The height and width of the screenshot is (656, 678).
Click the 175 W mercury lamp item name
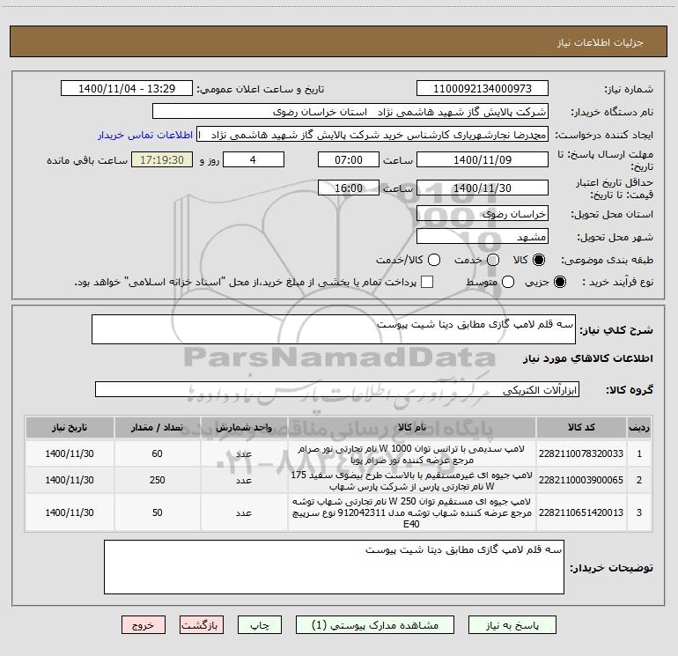(411, 481)
